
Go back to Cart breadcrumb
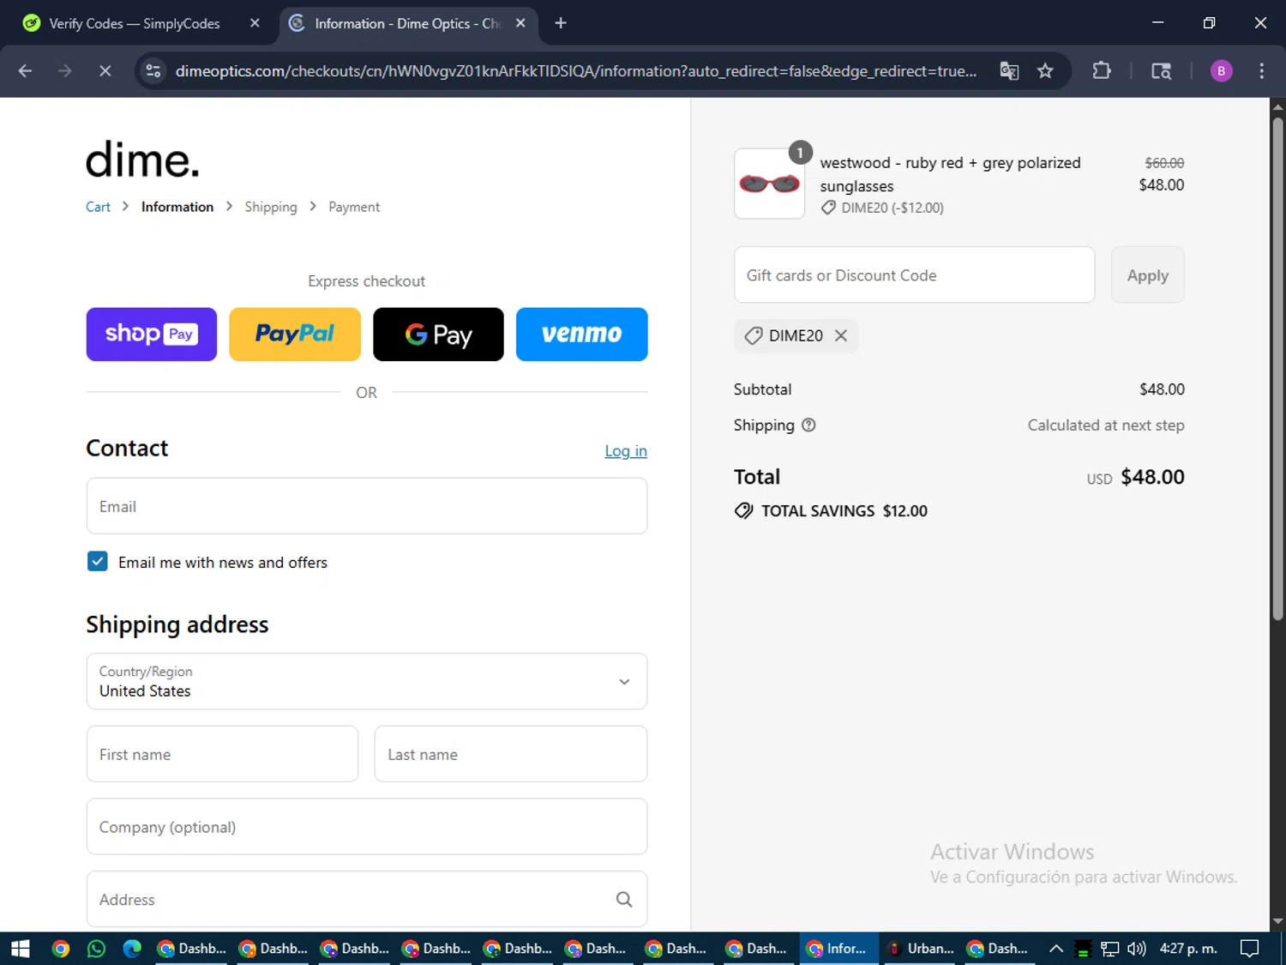click(98, 207)
